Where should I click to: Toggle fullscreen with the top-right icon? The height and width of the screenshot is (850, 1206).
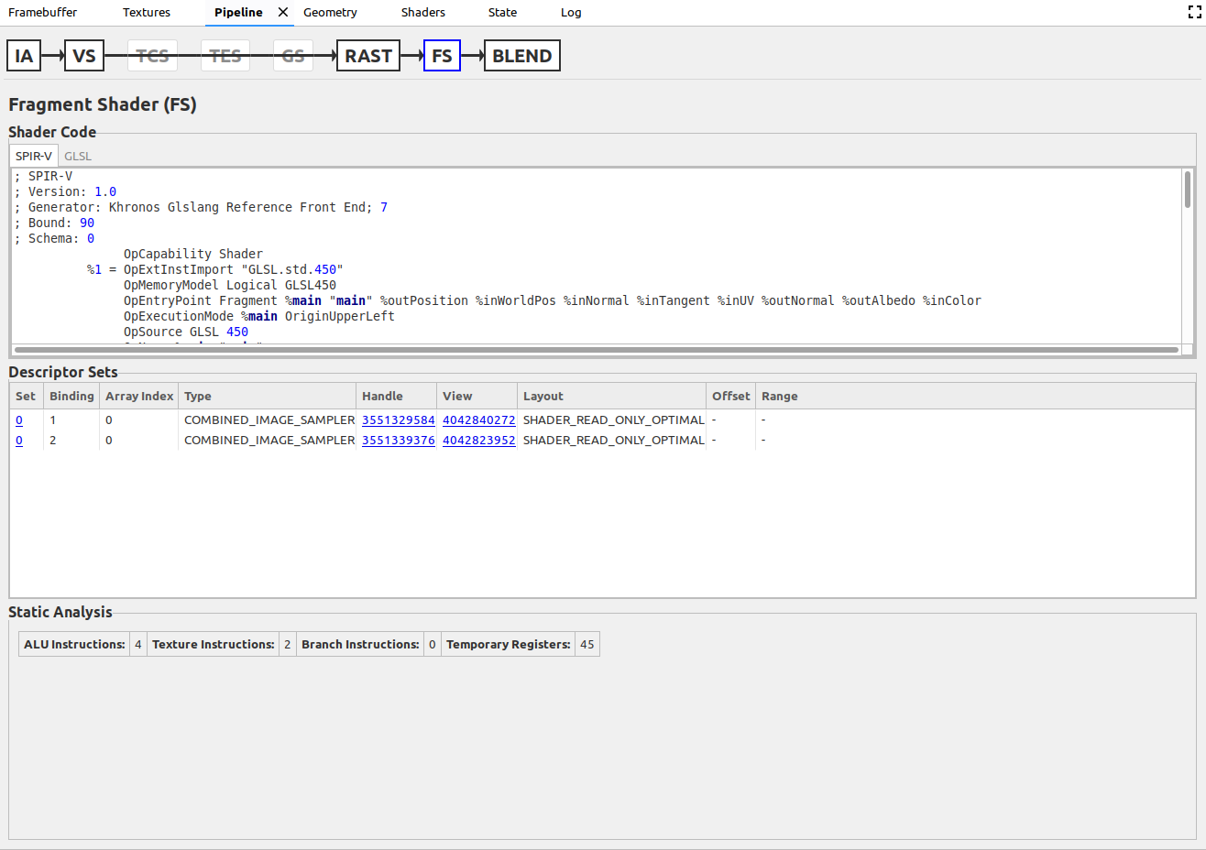pyautogui.click(x=1194, y=13)
